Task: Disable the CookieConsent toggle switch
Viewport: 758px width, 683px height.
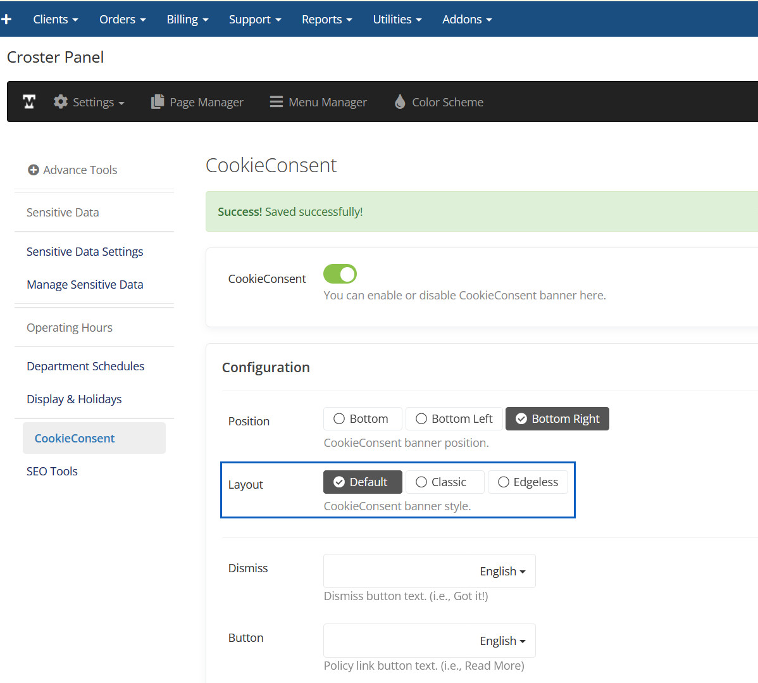Action: click(340, 274)
